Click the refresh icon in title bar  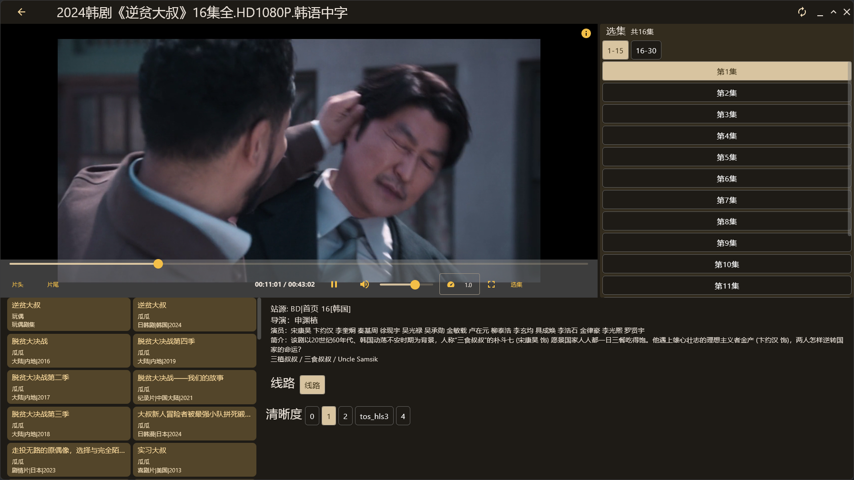click(802, 12)
